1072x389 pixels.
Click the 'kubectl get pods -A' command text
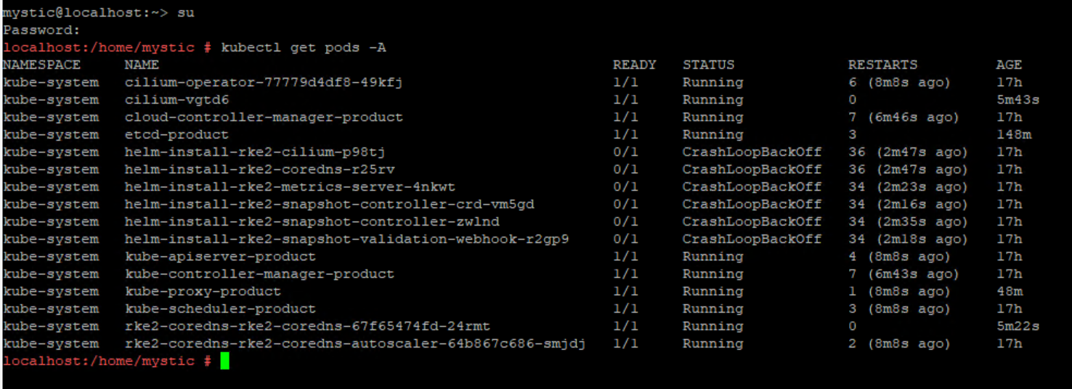tap(303, 47)
